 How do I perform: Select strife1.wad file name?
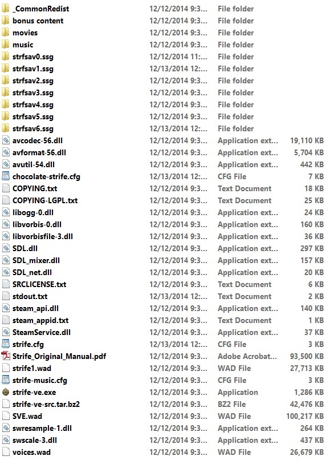32,368
